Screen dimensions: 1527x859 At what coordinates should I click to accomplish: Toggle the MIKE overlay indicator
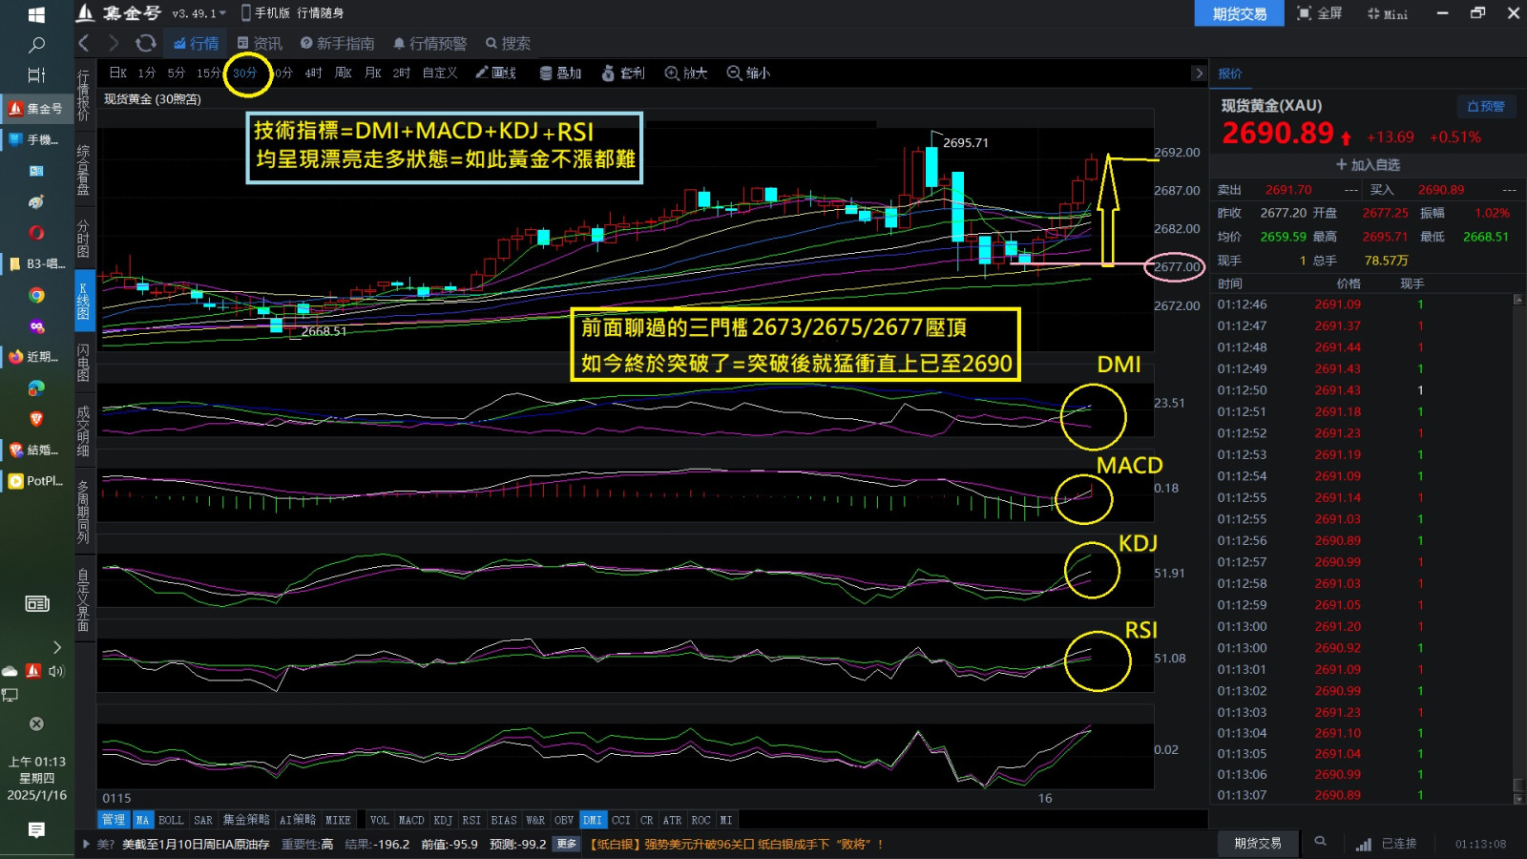click(x=338, y=820)
